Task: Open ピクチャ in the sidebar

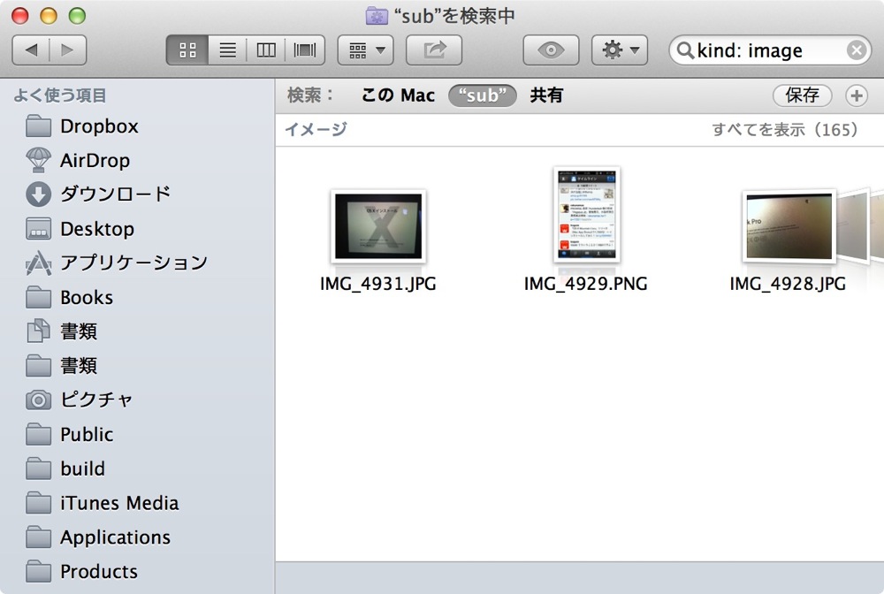Action: coord(138,400)
